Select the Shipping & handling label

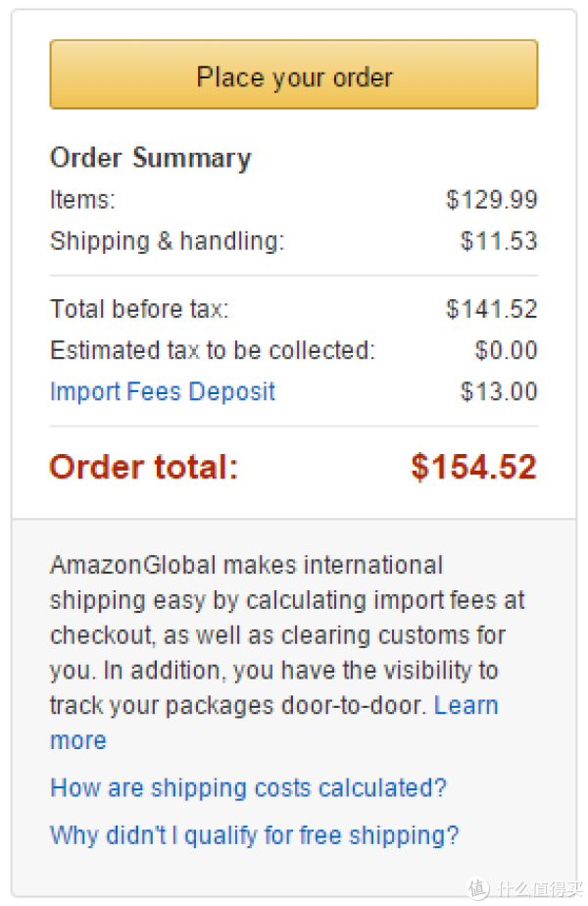point(168,241)
